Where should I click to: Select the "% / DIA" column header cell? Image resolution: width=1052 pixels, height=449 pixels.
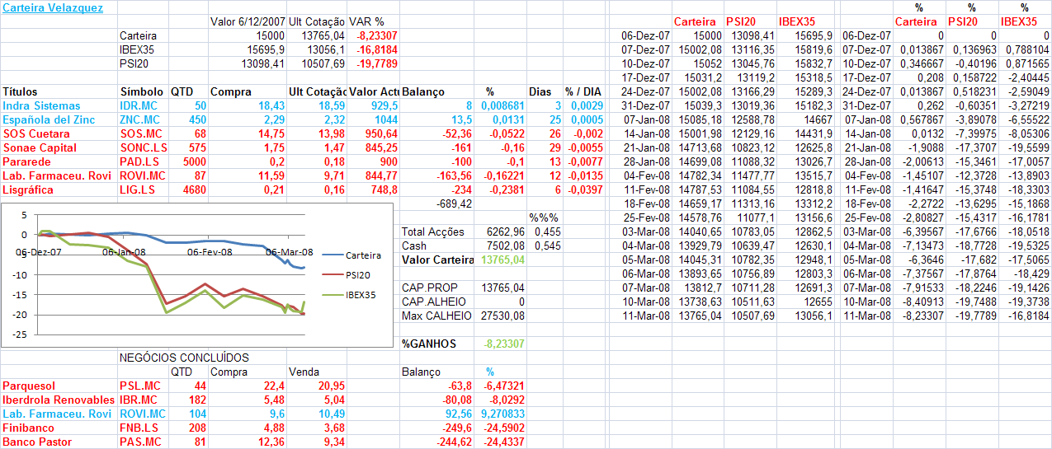point(584,91)
